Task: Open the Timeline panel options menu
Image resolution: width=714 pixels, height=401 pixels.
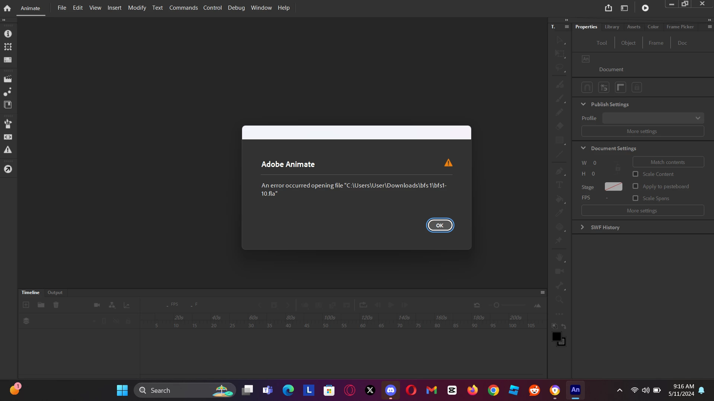Action: [542, 293]
